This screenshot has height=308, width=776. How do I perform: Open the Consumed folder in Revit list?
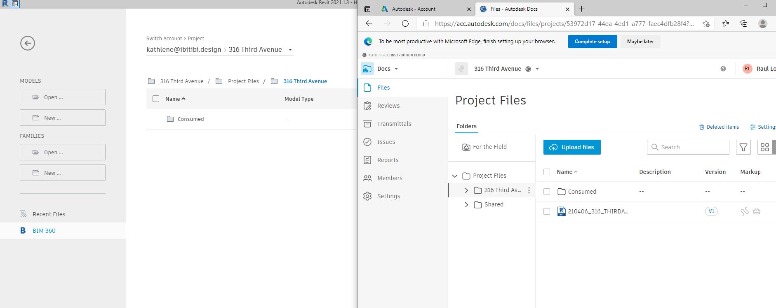[190, 119]
